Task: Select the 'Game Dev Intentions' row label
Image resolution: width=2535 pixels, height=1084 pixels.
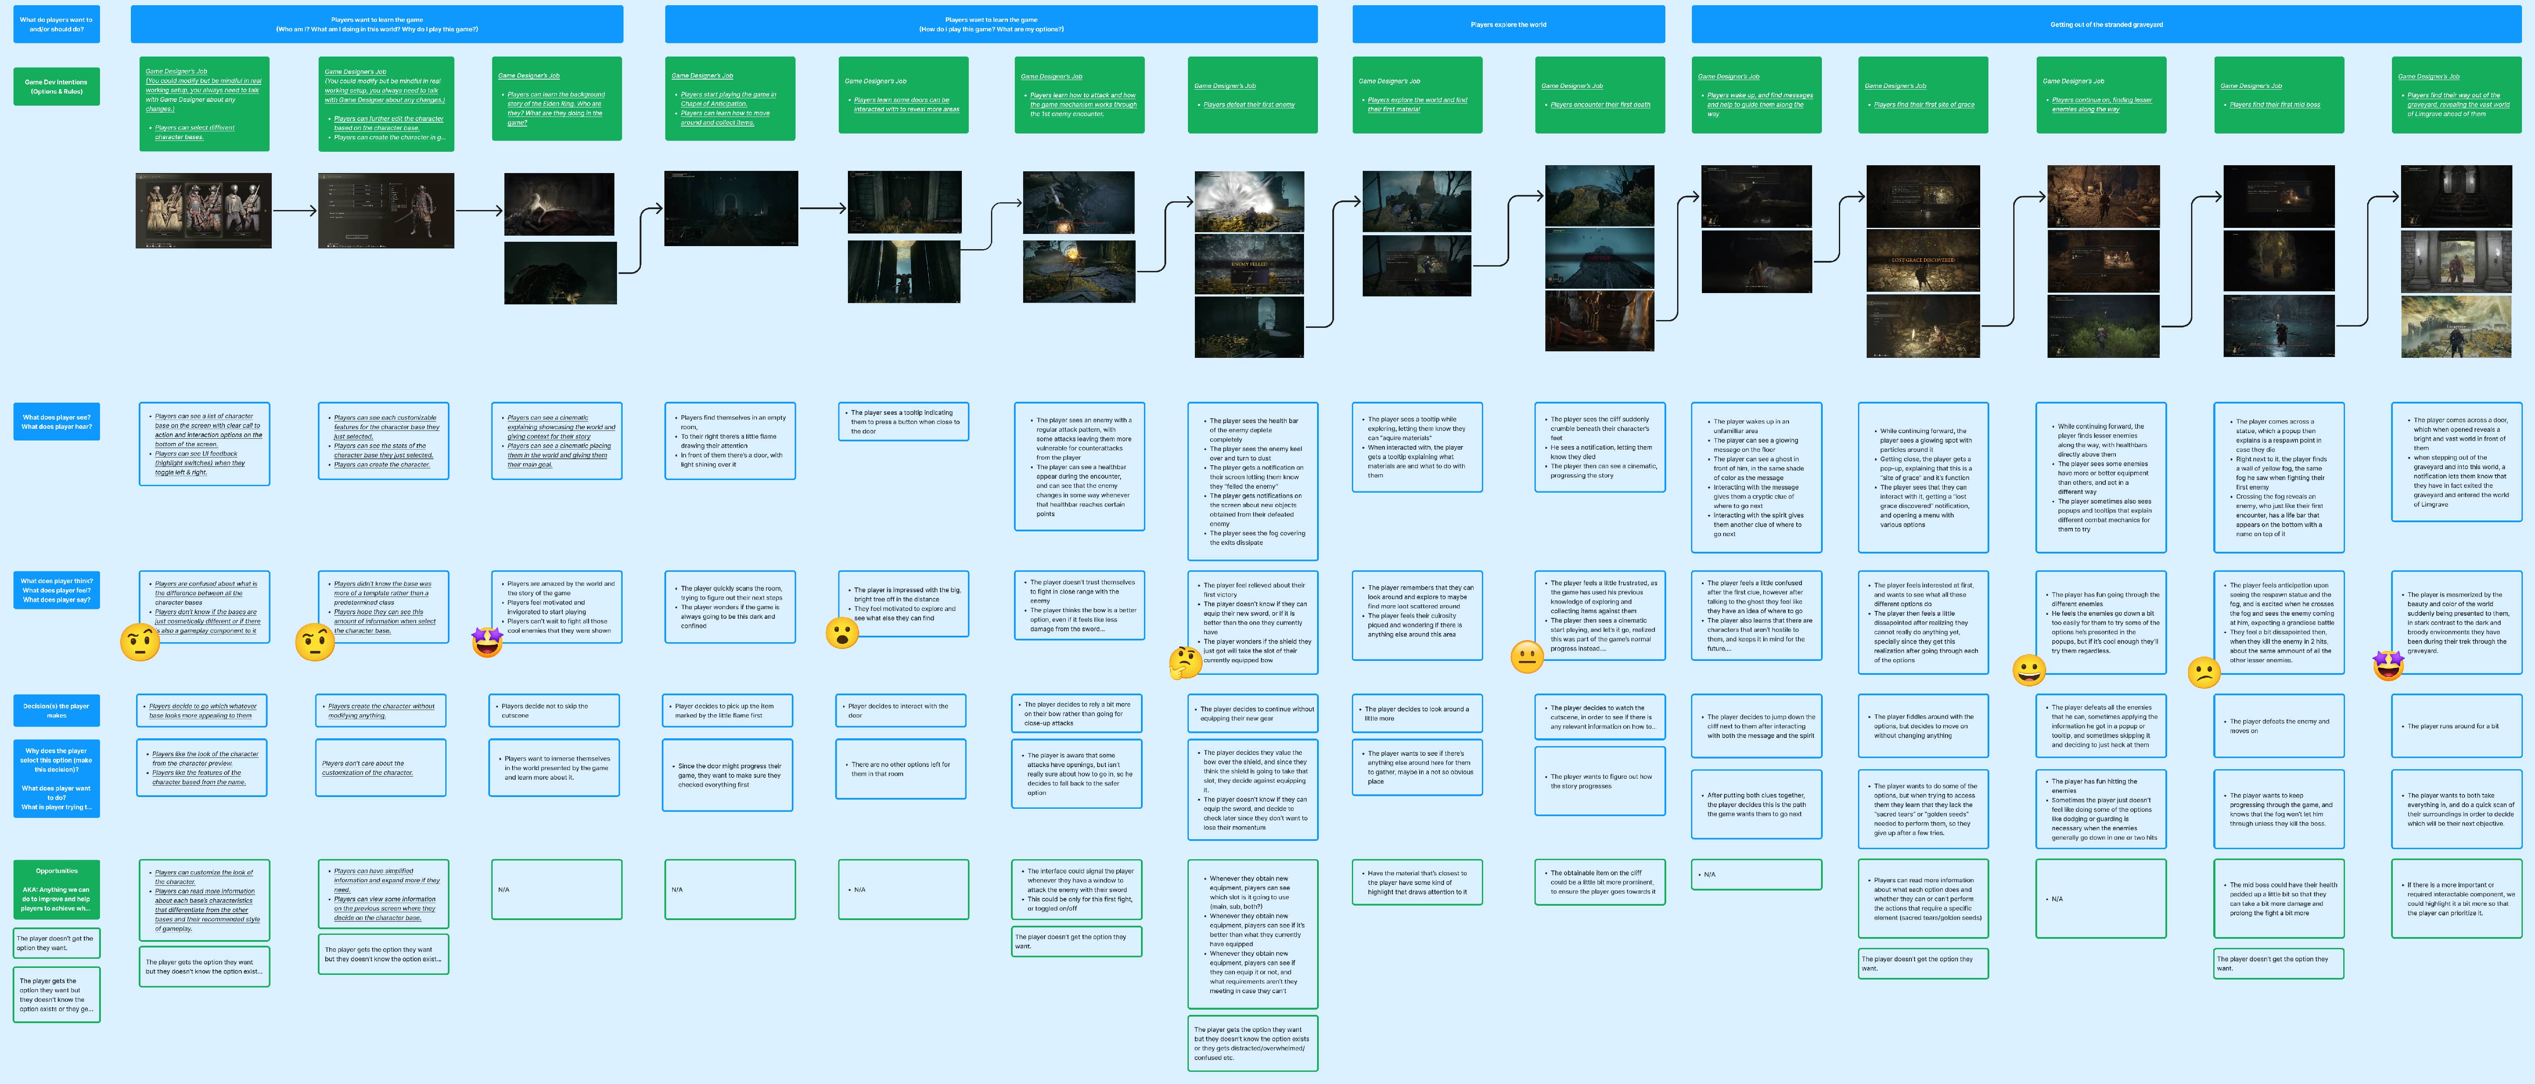Action: [57, 87]
